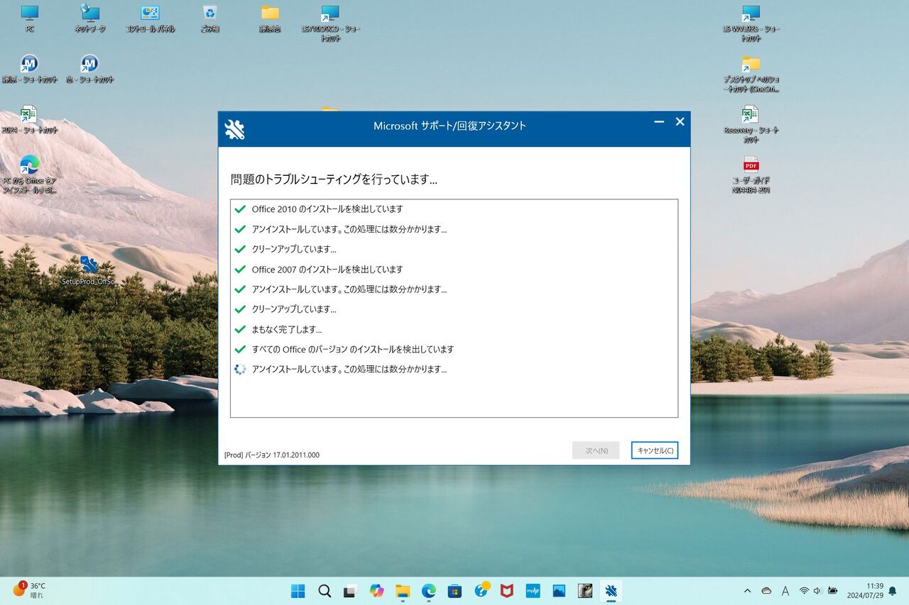
Task: Select the 'Recovery - ショートカット' Excel icon
Action: coord(751,125)
